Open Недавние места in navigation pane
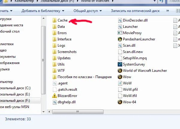Image resolution: width=180 pixels, height=129 pixels. click(11, 25)
